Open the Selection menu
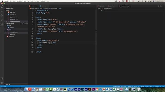Viewport: 165px width, 92px height. click(19, 1)
